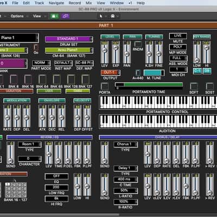This screenshot has width=217, height=217.
Task: Open the Mix menu
Action: tap(88, 3)
